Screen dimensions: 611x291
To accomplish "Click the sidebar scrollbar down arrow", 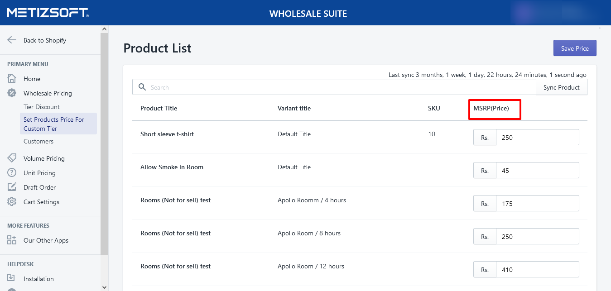I will coord(105,287).
